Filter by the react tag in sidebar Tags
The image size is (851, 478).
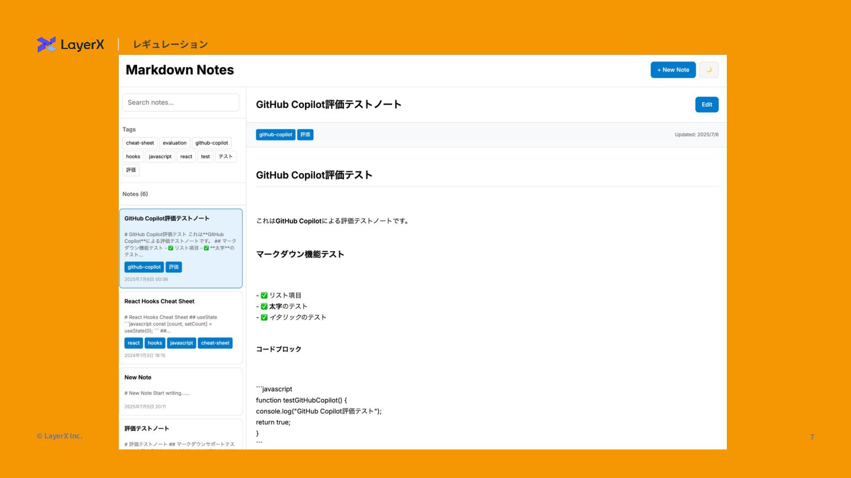point(186,156)
